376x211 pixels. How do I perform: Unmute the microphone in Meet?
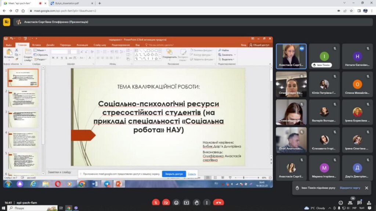click(x=156, y=202)
